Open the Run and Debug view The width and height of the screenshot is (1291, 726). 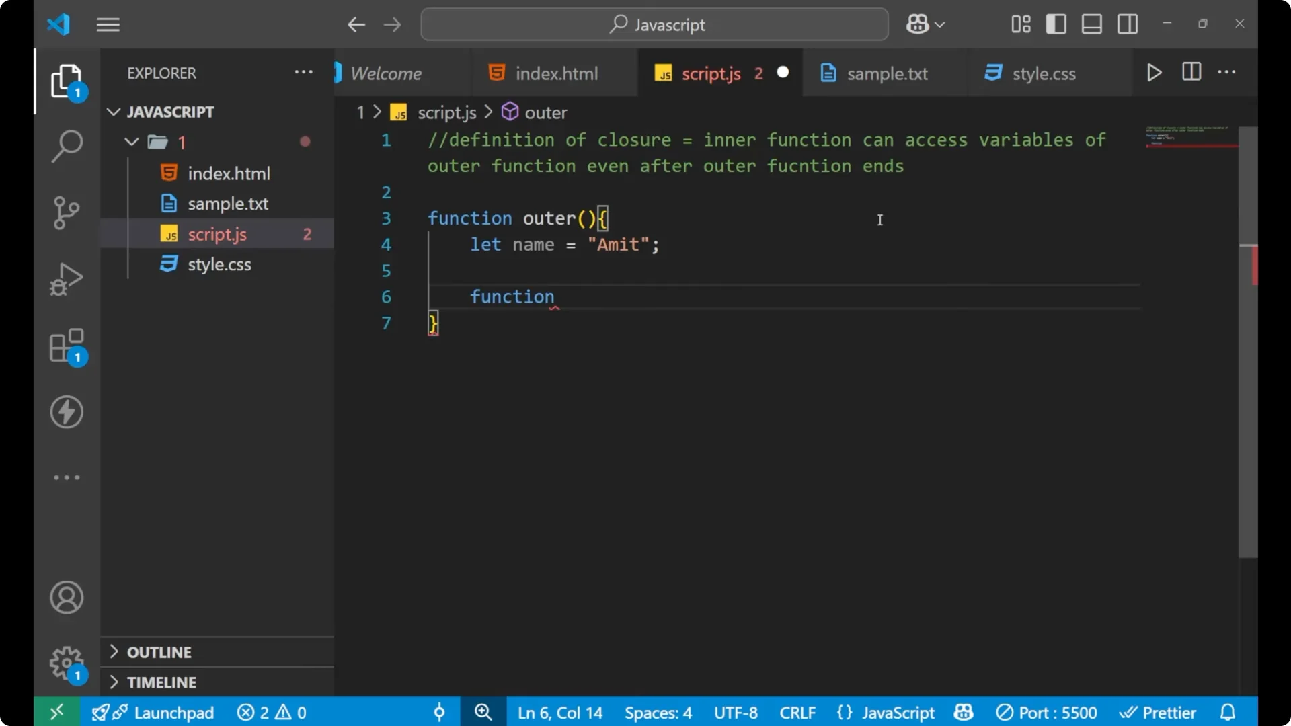click(66, 278)
